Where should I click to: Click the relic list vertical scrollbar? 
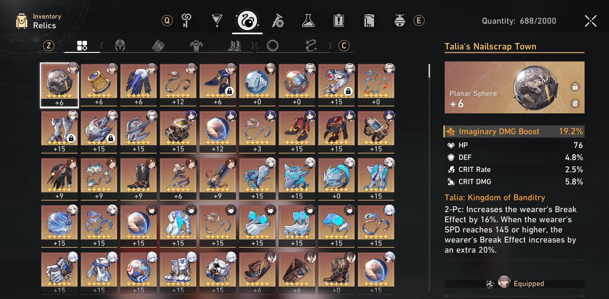(x=429, y=71)
